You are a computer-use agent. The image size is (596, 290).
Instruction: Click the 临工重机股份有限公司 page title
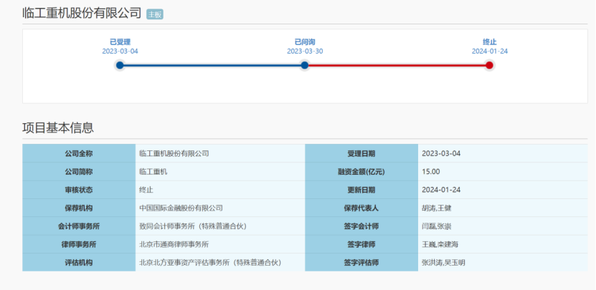point(82,14)
